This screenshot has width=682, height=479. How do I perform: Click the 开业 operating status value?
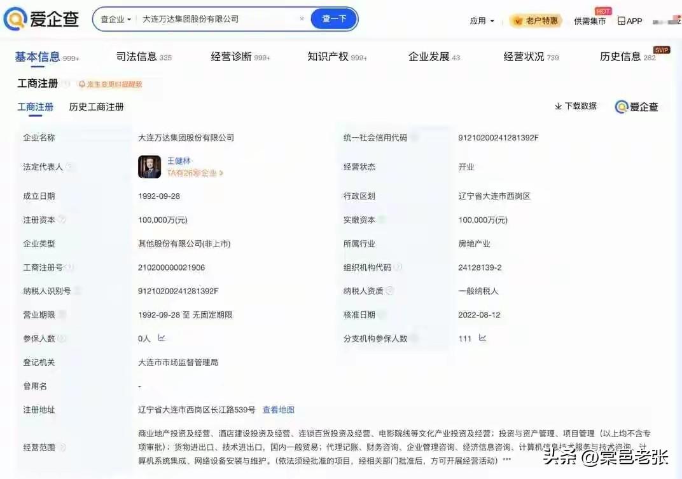pyautogui.click(x=466, y=166)
